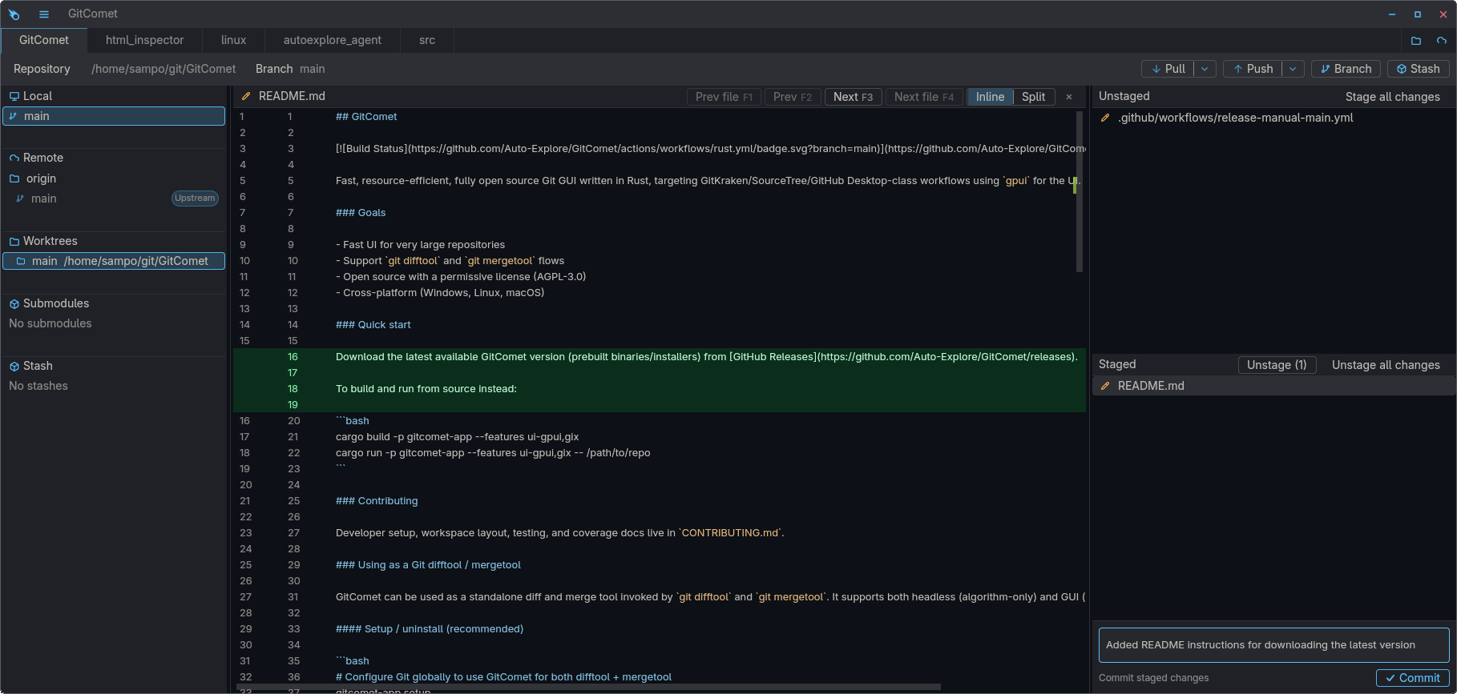This screenshot has height=694, width=1457.
Task: Click the repository path /home/sampo/git/GitComet
Action: (x=163, y=69)
